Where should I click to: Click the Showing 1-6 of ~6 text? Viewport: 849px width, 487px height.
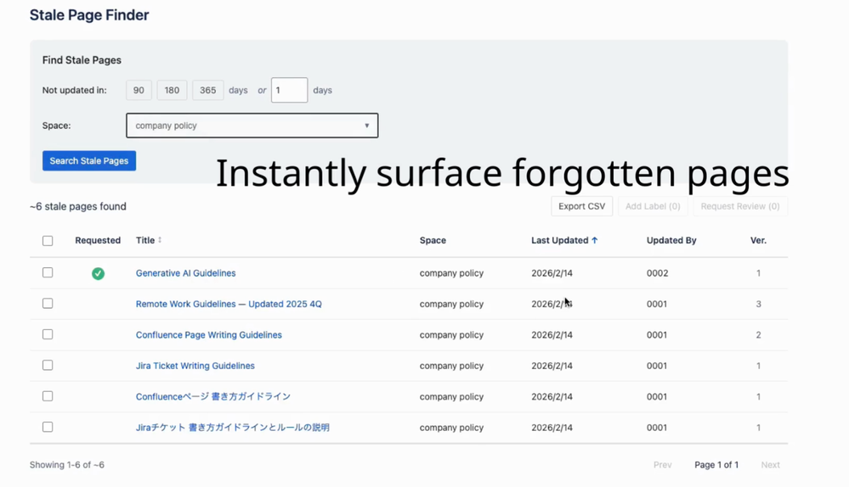[x=66, y=464]
